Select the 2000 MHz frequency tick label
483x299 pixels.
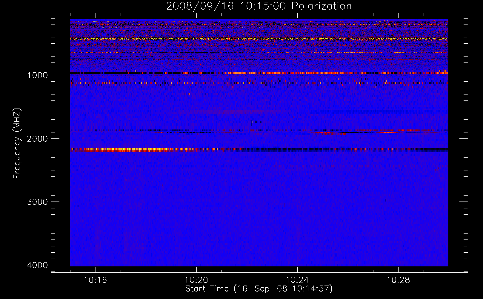click(x=37, y=139)
